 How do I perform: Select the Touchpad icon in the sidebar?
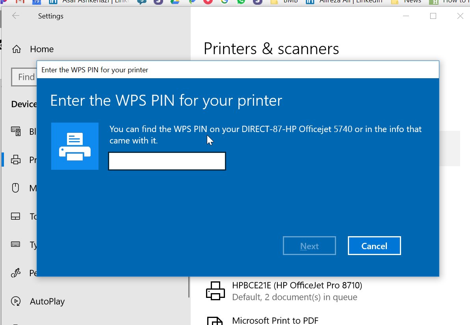click(x=16, y=217)
